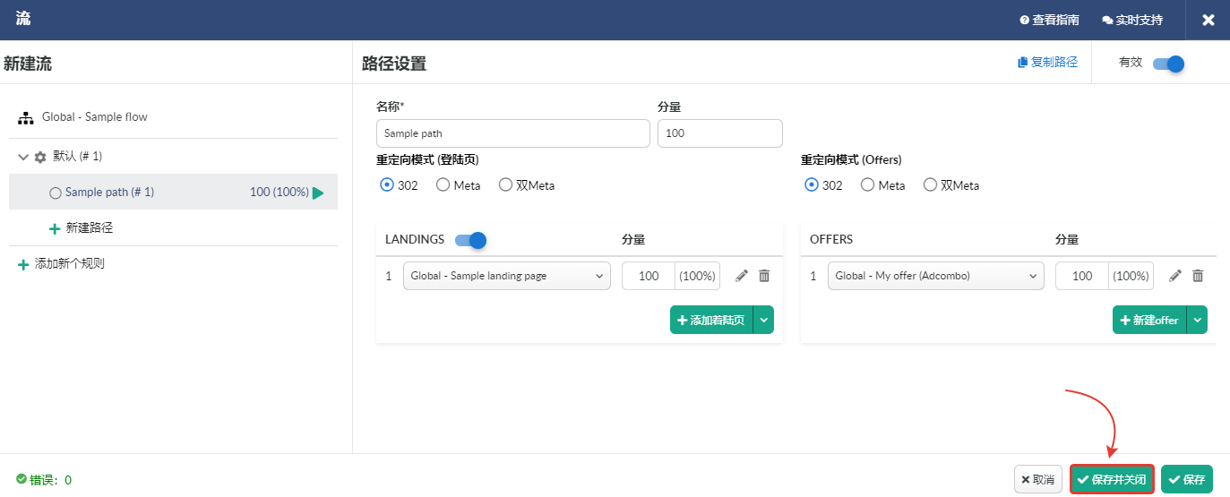Choose 双Meta redirect mode for Offers
Viewport: 1230px width, 497px height.
(x=951, y=185)
